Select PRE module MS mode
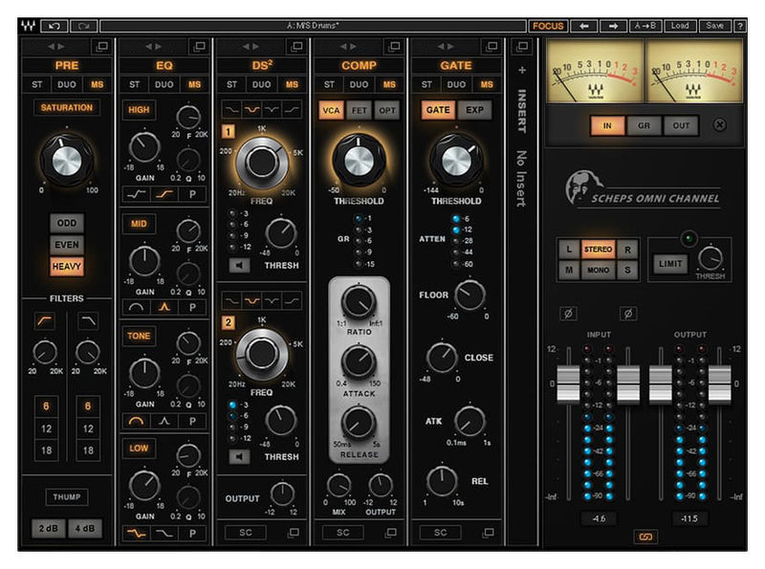 coord(98,84)
